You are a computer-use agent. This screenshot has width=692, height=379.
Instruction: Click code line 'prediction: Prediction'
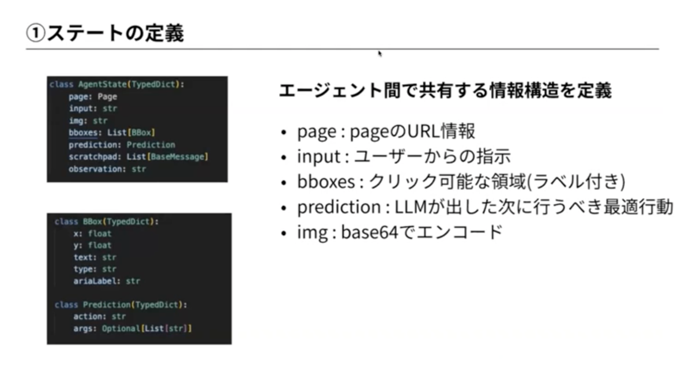122,145
